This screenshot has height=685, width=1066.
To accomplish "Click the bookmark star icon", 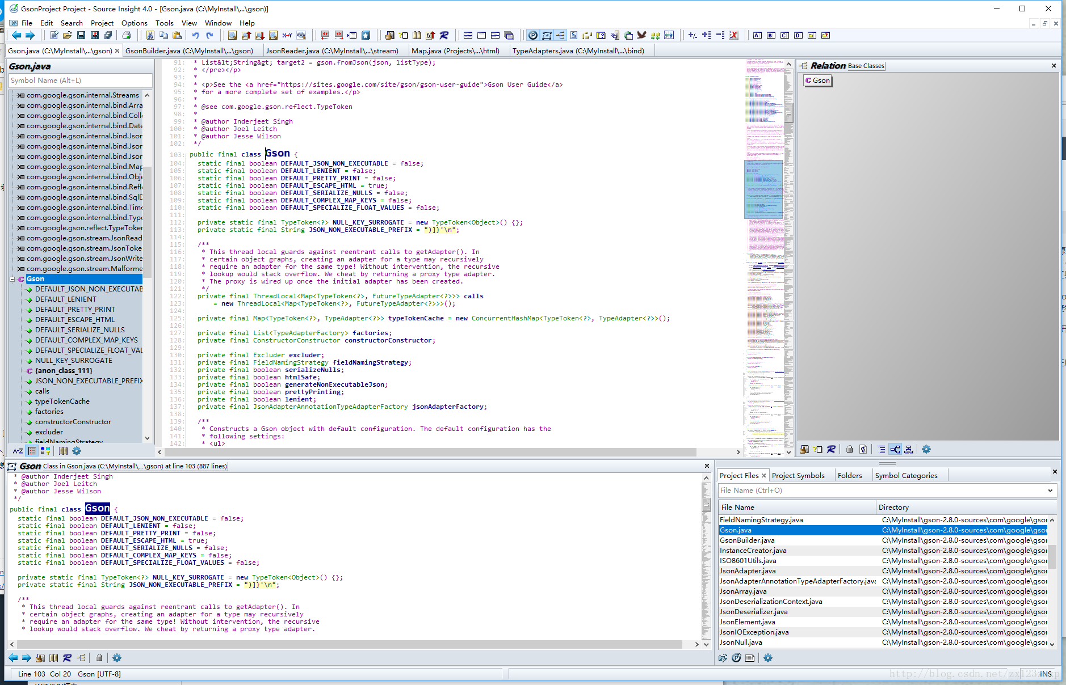I will (x=366, y=35).
